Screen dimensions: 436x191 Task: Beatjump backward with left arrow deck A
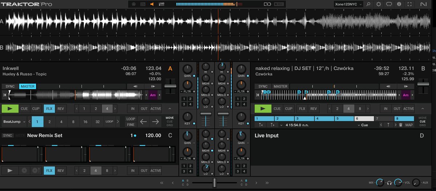(x=144, y=121)
